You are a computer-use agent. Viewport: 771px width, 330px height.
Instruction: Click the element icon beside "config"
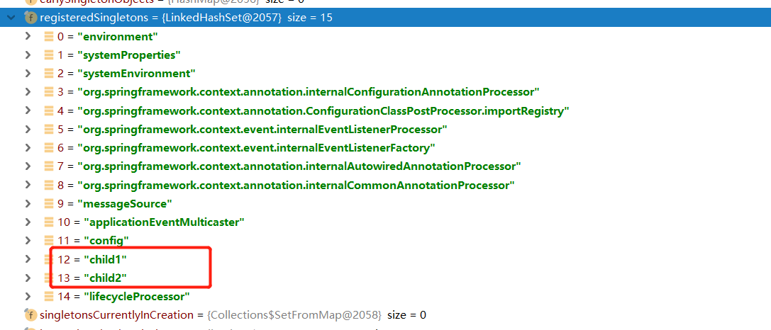click(x=49, y=241)
